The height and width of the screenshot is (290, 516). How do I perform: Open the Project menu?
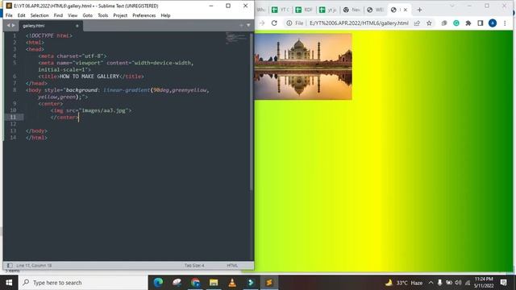click(120, 15)
